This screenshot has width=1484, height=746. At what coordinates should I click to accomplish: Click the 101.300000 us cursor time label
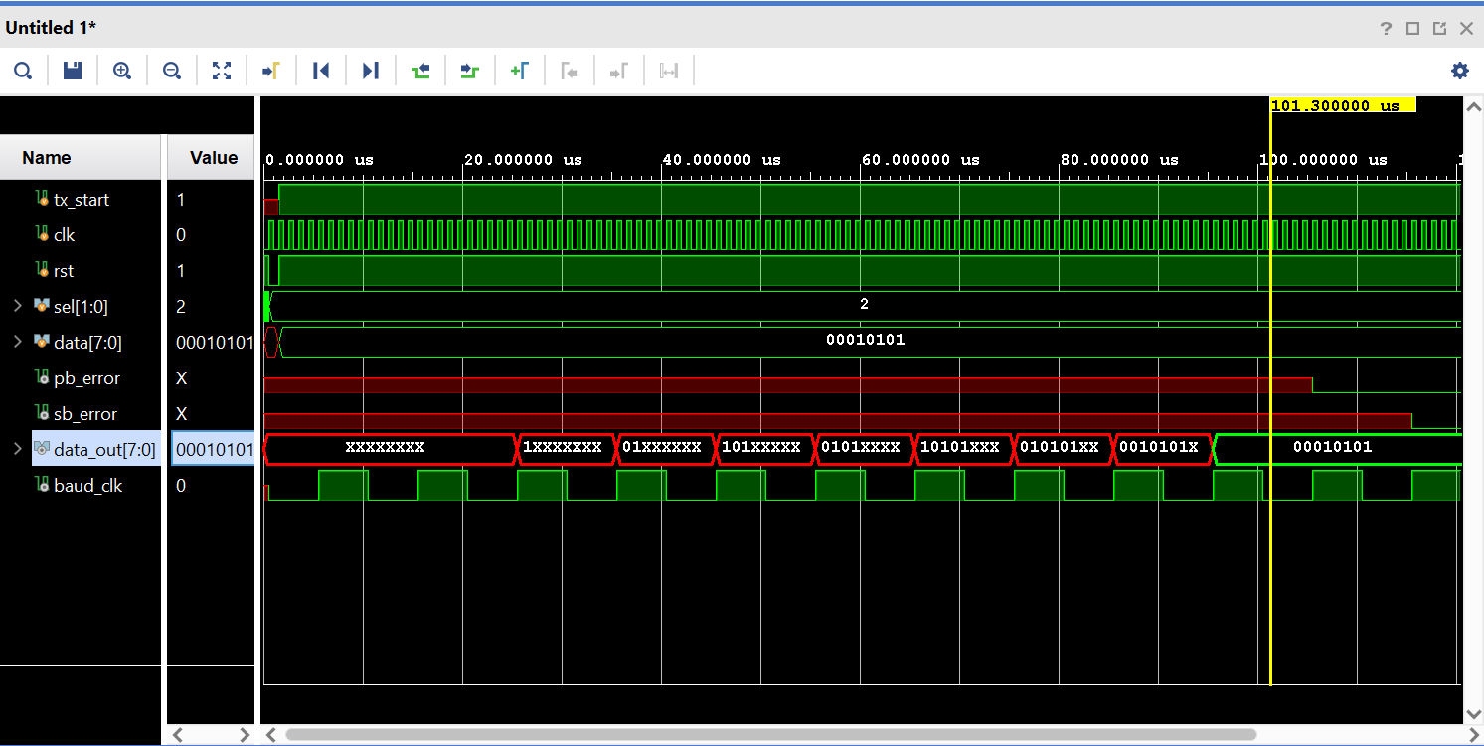coord(1343,105)
